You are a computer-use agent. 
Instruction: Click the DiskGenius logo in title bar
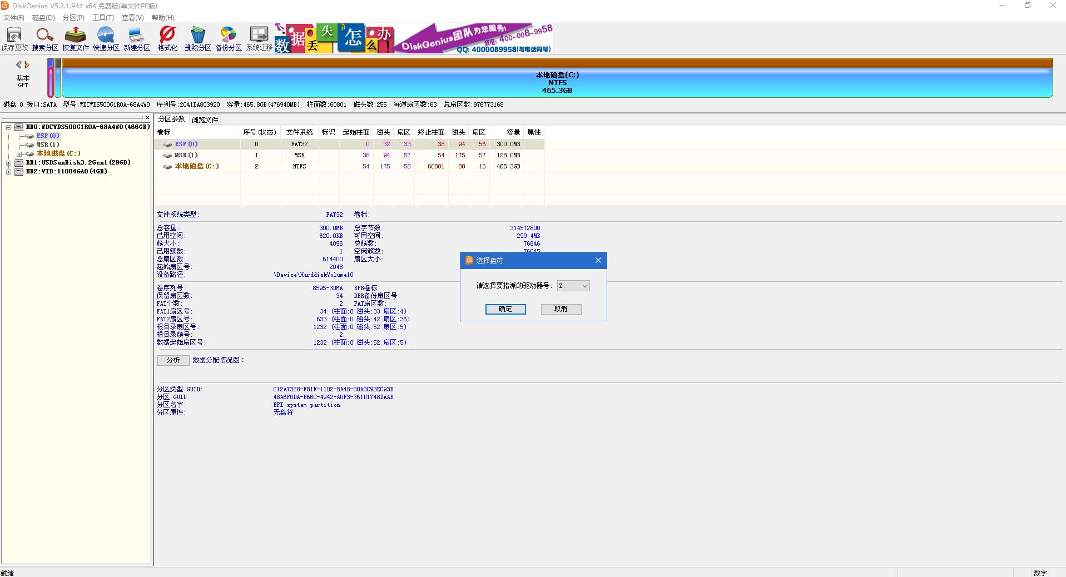click(5, 6)
